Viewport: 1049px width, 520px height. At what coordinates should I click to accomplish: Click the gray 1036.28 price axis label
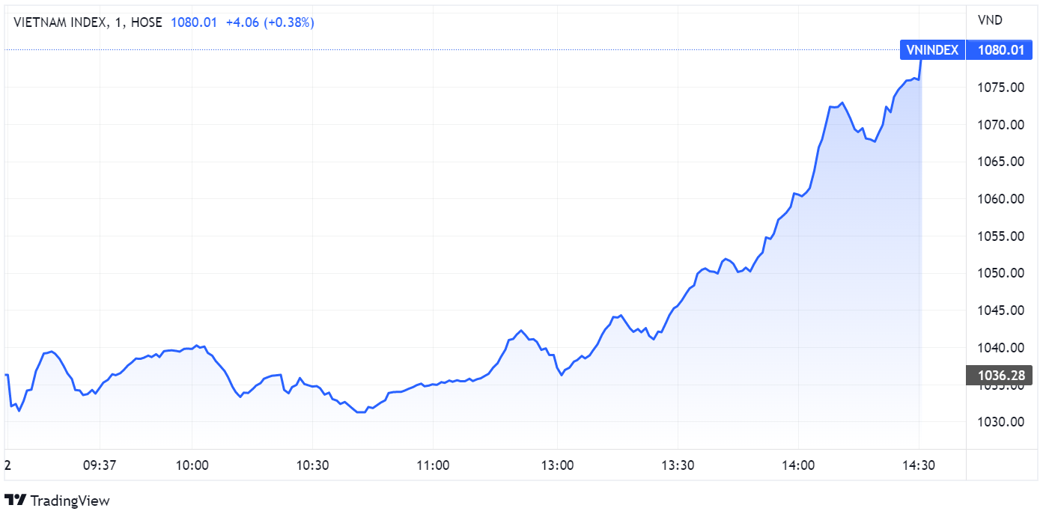[1000, 375]
